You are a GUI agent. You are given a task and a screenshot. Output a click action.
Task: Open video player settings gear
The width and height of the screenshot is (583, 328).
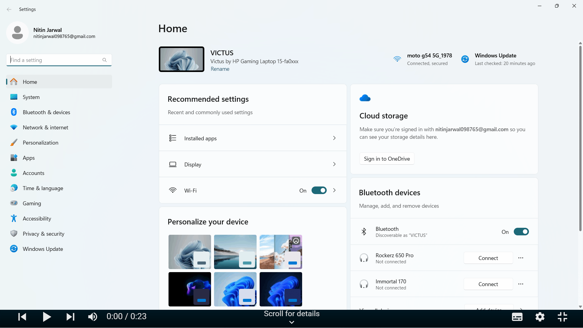click(x=540, y=317)
